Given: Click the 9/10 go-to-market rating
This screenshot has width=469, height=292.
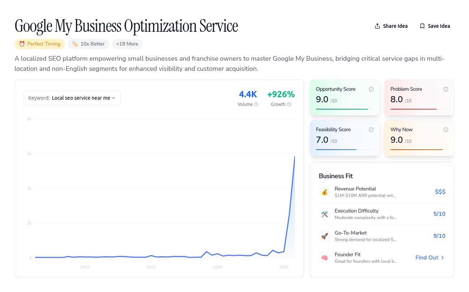Looking at the screenshot, I should (439, 236).
